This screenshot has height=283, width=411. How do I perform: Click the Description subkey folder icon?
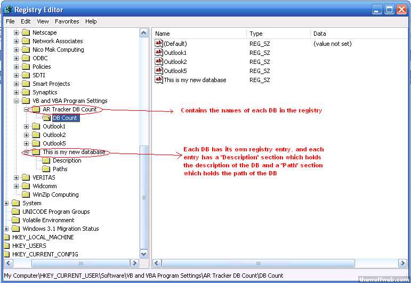coord(46,160)
